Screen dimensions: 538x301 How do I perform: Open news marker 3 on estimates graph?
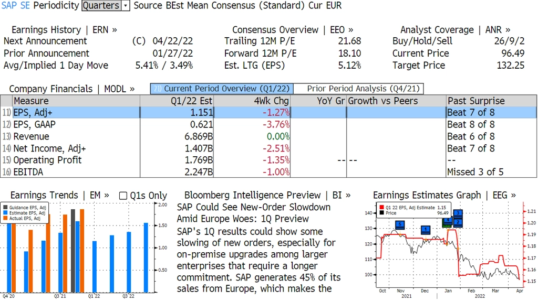pyautogui.click(x=458, y=213)
